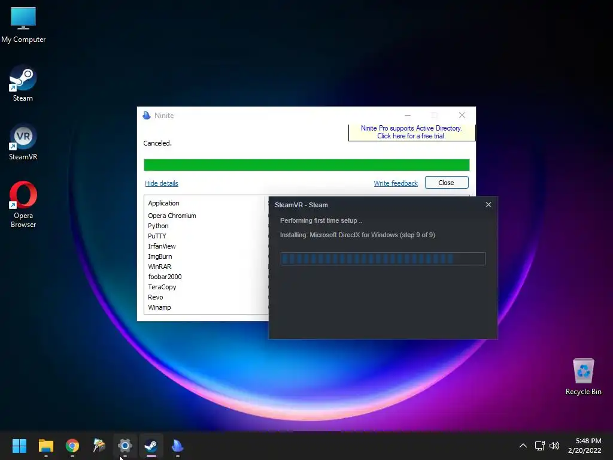This screenshot has height=460, width=613.
Task: Show hidden system tray icons
Action: (x=523, y=446)
